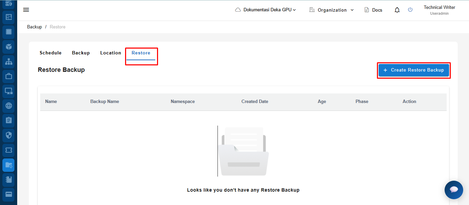Click the chip processor sidebar icon
The height and width of the screenshot is (205, 469).
click(9, 32)
